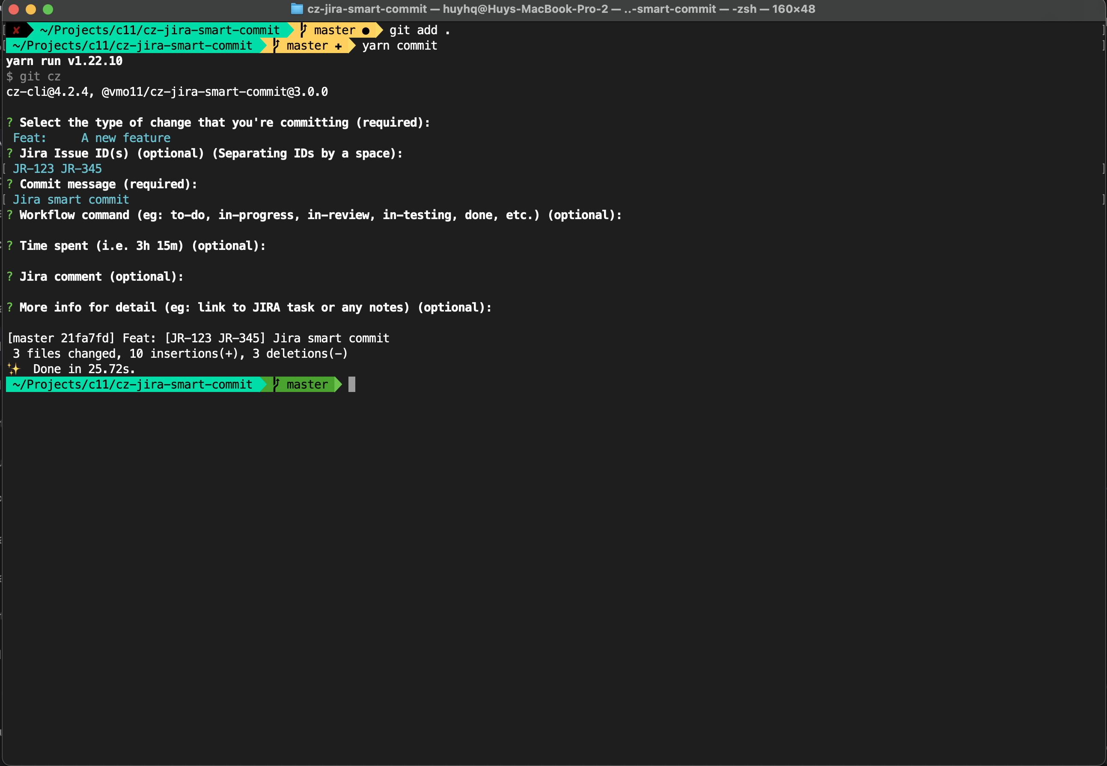1107x766 pixels.
Task: Click the green master branch segment on the last prompt
Action: pyautogui.click(x=307, y=384)
